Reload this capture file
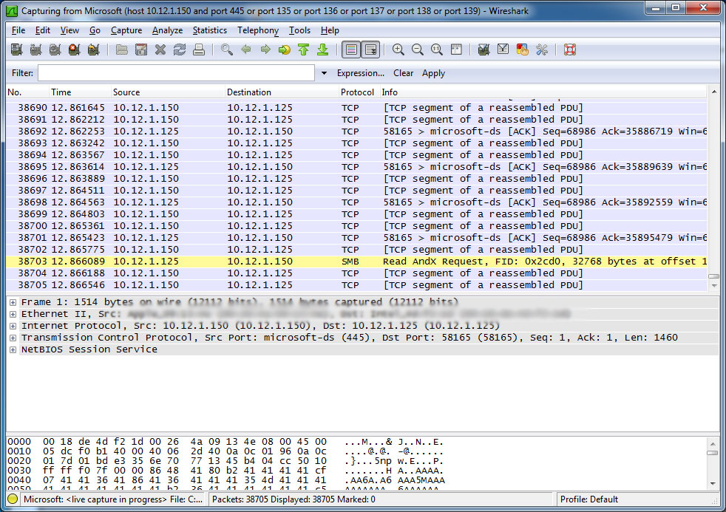The image size is (726, 512). tap(180, 50)
